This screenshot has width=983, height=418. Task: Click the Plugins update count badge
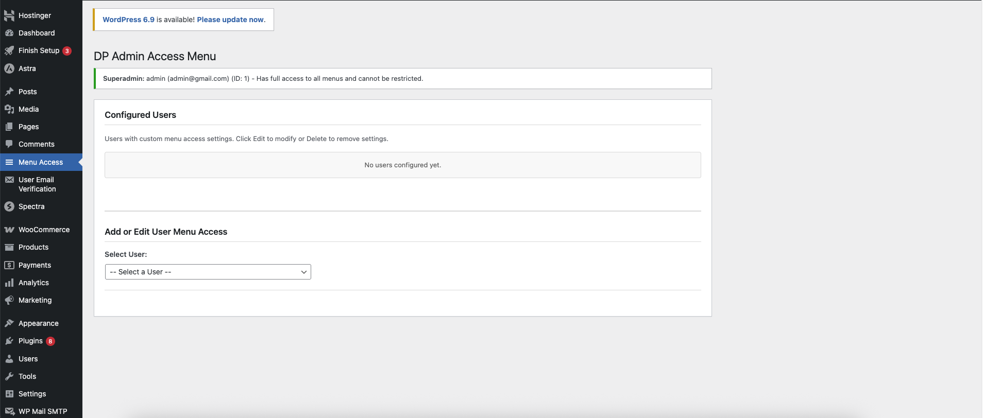(50, 341)
